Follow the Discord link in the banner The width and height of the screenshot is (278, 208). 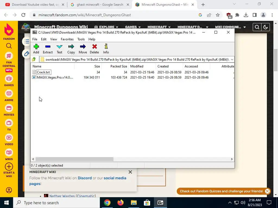[85, 178]
